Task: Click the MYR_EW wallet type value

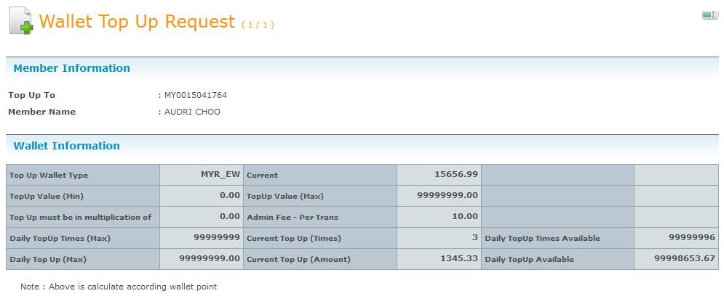Action: (220, 175)
